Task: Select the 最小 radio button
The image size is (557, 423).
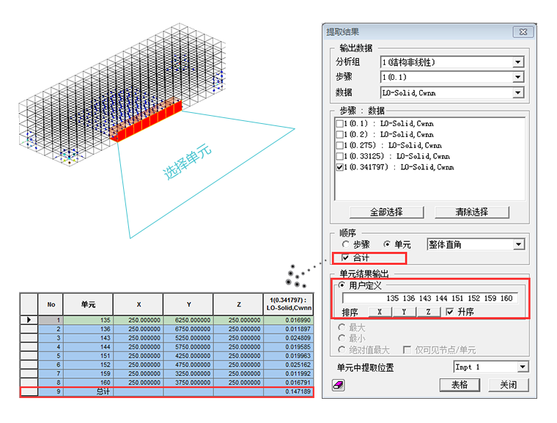Action: click(x=342, y=338)
